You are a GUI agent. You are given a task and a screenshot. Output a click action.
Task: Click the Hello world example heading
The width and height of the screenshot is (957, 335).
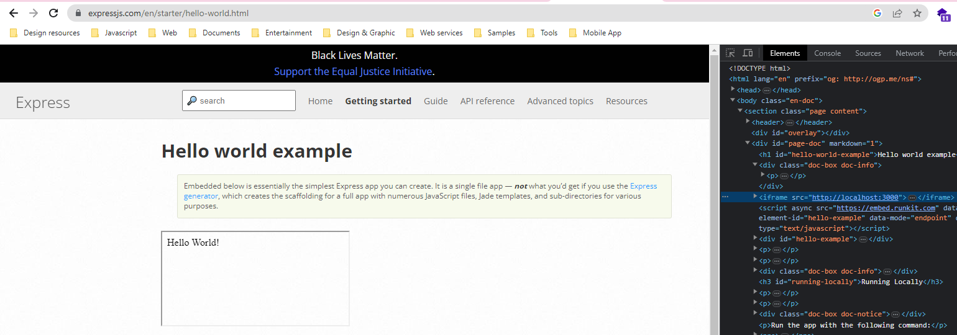click(257, 151)
